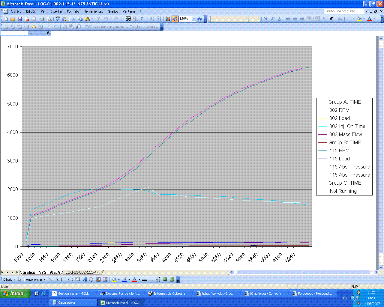Image resolution: width=384 pixels, height=307 pixels.
Task: Jump to the last sheet using tab navigation arrow
Action: coord(17,272)
